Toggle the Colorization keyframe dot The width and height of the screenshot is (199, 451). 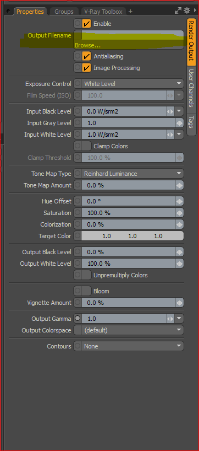coord(78,224)
